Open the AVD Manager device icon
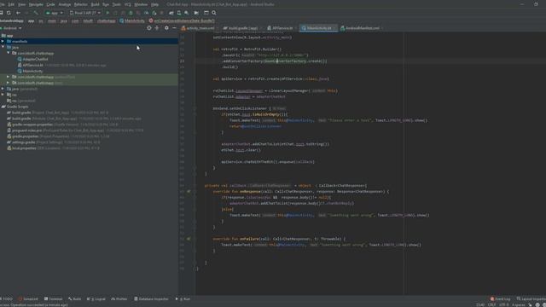 click(178, 13)
